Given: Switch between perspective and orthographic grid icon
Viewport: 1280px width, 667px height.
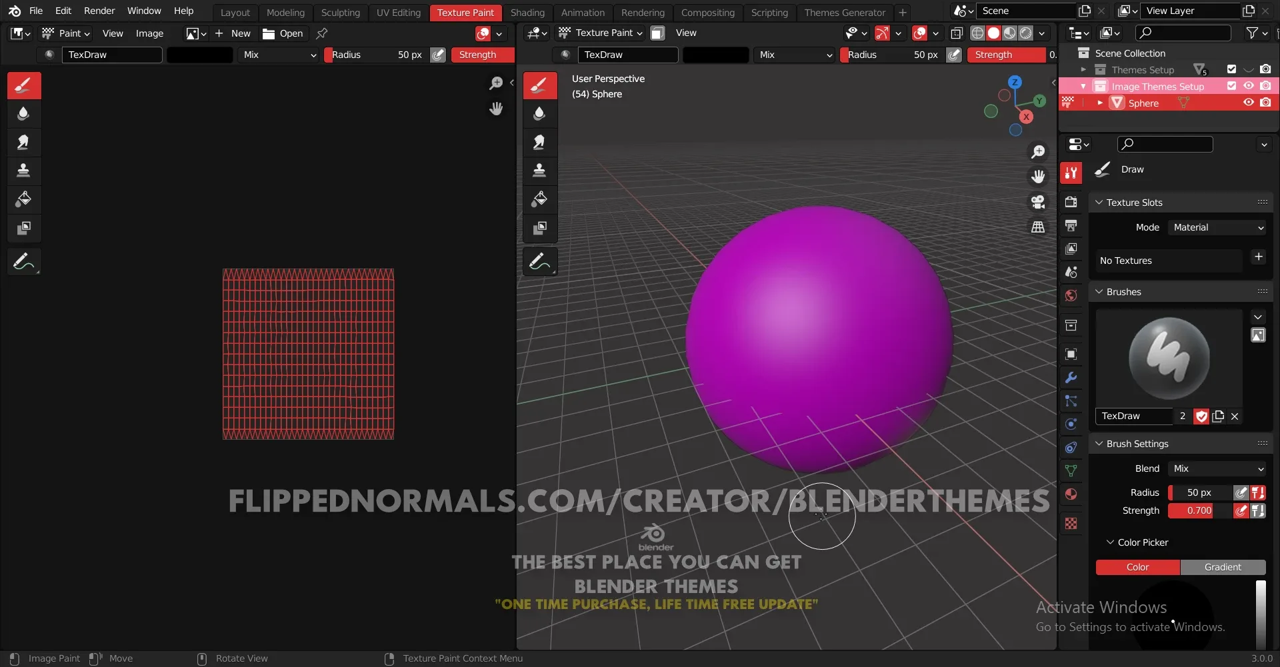Looking at the screenshot, I should [1038, 227].
